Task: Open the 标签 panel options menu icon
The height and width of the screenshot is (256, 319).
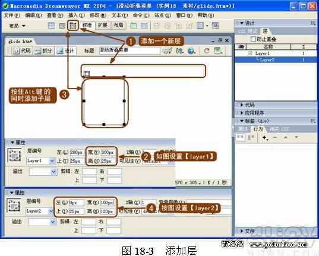Action: tap(313, 121)
